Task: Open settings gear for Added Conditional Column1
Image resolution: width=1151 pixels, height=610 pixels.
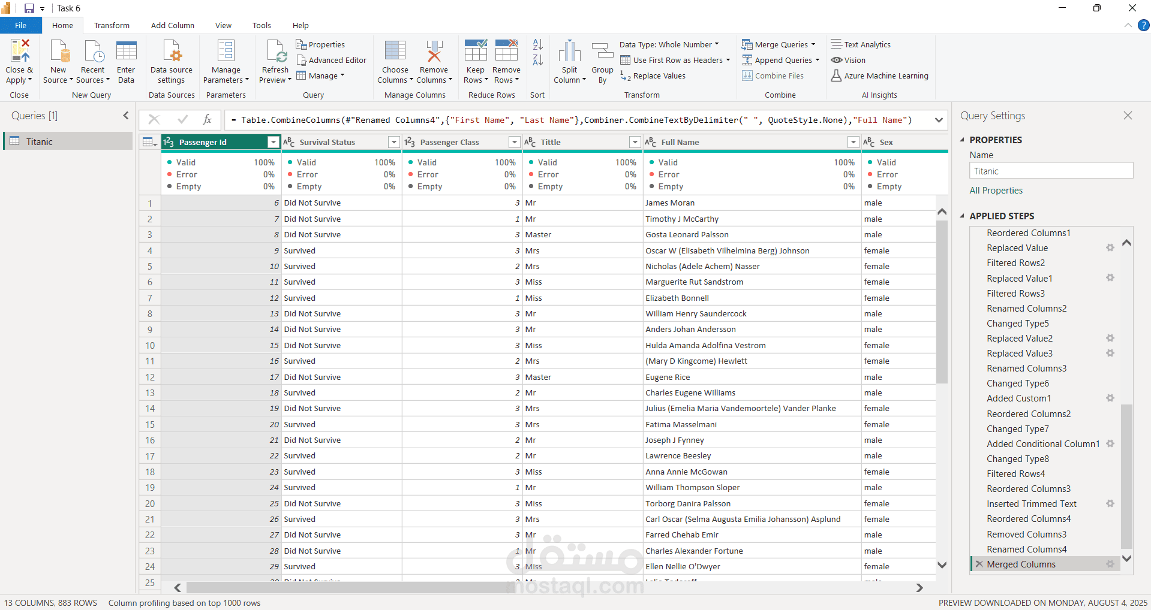Action: pos(1110,444)
